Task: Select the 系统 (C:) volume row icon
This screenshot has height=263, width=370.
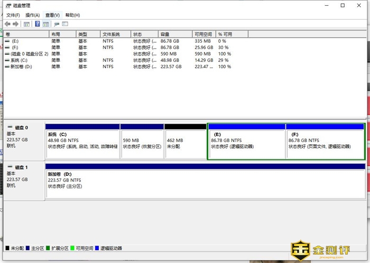Action: coord(7,60)
